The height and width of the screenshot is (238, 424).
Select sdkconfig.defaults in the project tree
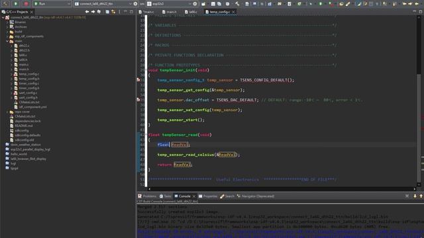(x=27, y=135)
